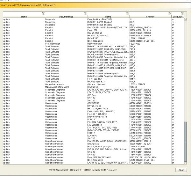This screenshot has width=191, height=176.
Task: Click the scrollbar up arrow
Action: pos(185,19)
